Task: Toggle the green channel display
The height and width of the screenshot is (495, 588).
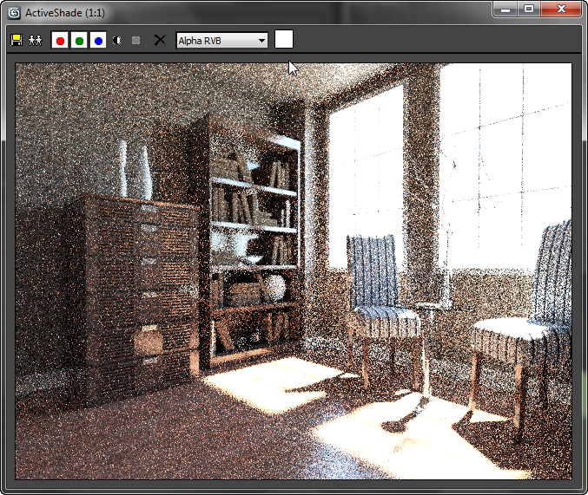Action: (x=79, y=40)
